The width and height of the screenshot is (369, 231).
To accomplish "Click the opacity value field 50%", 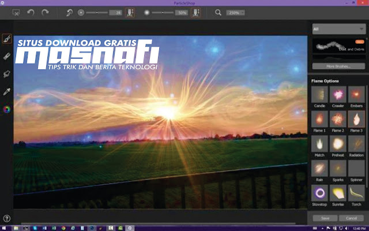I will point(182,13).
